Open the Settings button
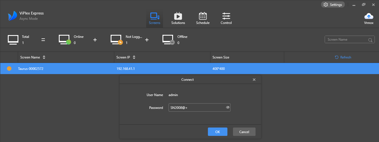 coord(333,5)
